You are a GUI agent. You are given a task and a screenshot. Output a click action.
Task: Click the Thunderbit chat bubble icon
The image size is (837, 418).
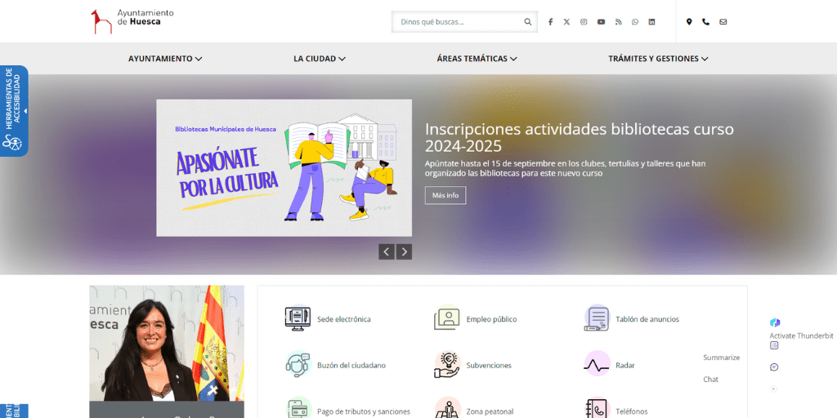774,367
